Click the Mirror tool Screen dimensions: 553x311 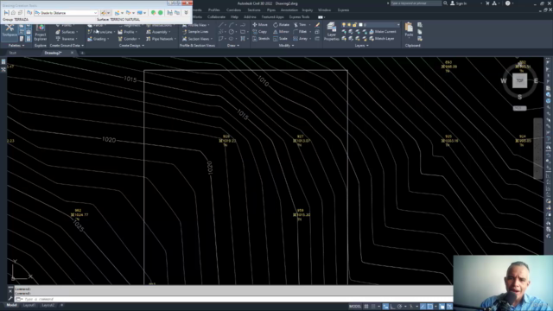point(281,32)
